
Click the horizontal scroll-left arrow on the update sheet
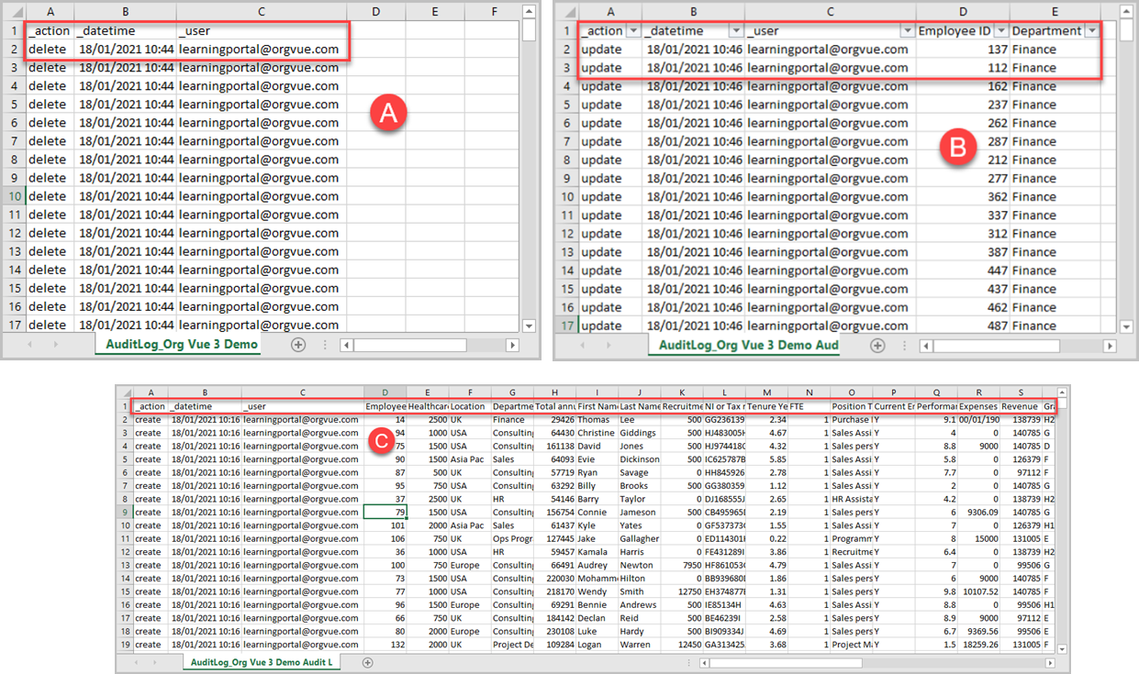(x=927, y=345)
